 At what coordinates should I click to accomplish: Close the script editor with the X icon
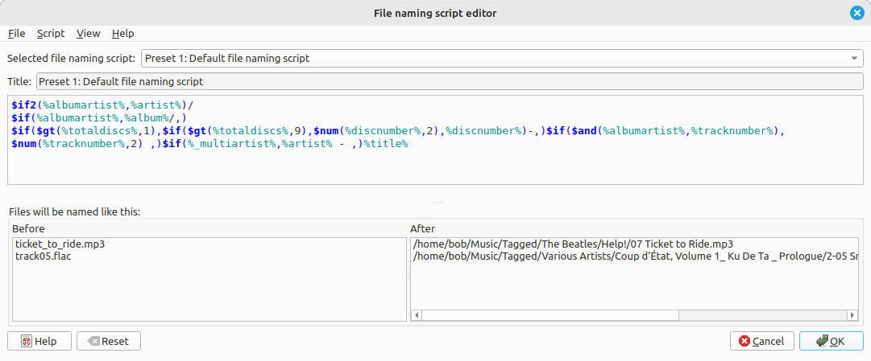(856, 14)
